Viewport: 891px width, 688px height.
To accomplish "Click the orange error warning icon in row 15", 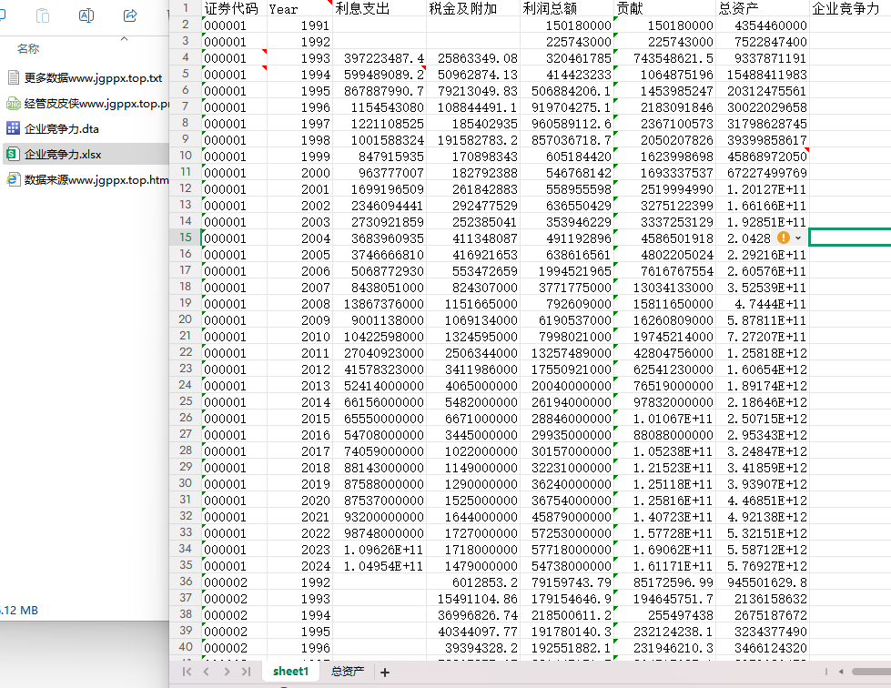I will pyautogui.click(x=784, y=238).
